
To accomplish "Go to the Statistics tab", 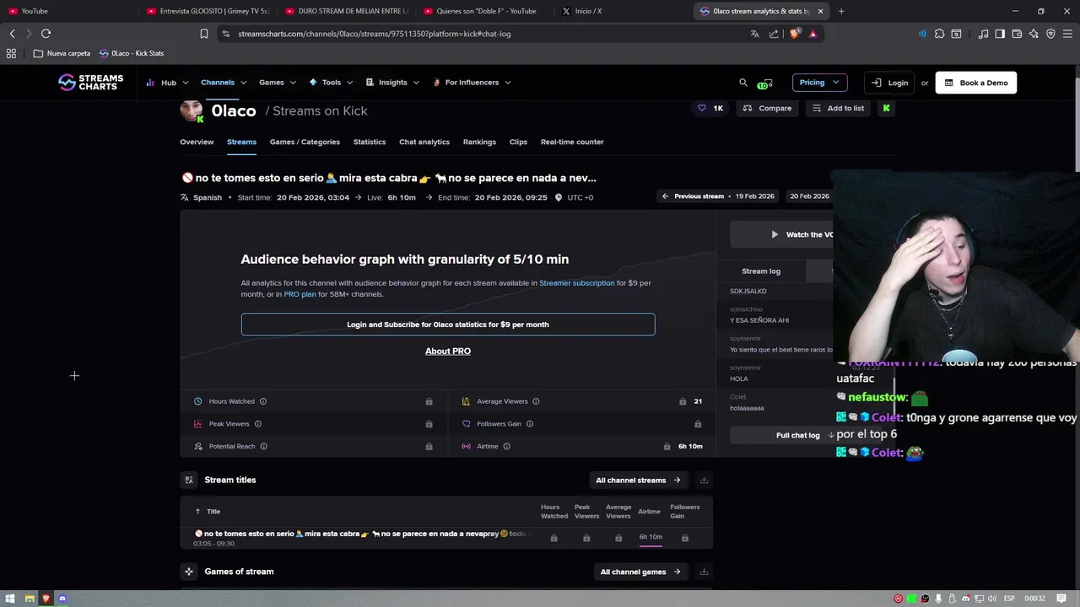I will 370,142.
